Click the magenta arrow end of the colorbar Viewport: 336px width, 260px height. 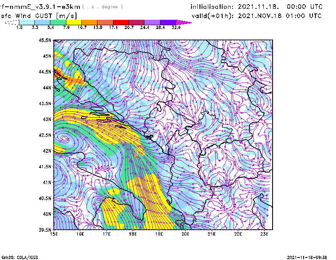(184, 22)
